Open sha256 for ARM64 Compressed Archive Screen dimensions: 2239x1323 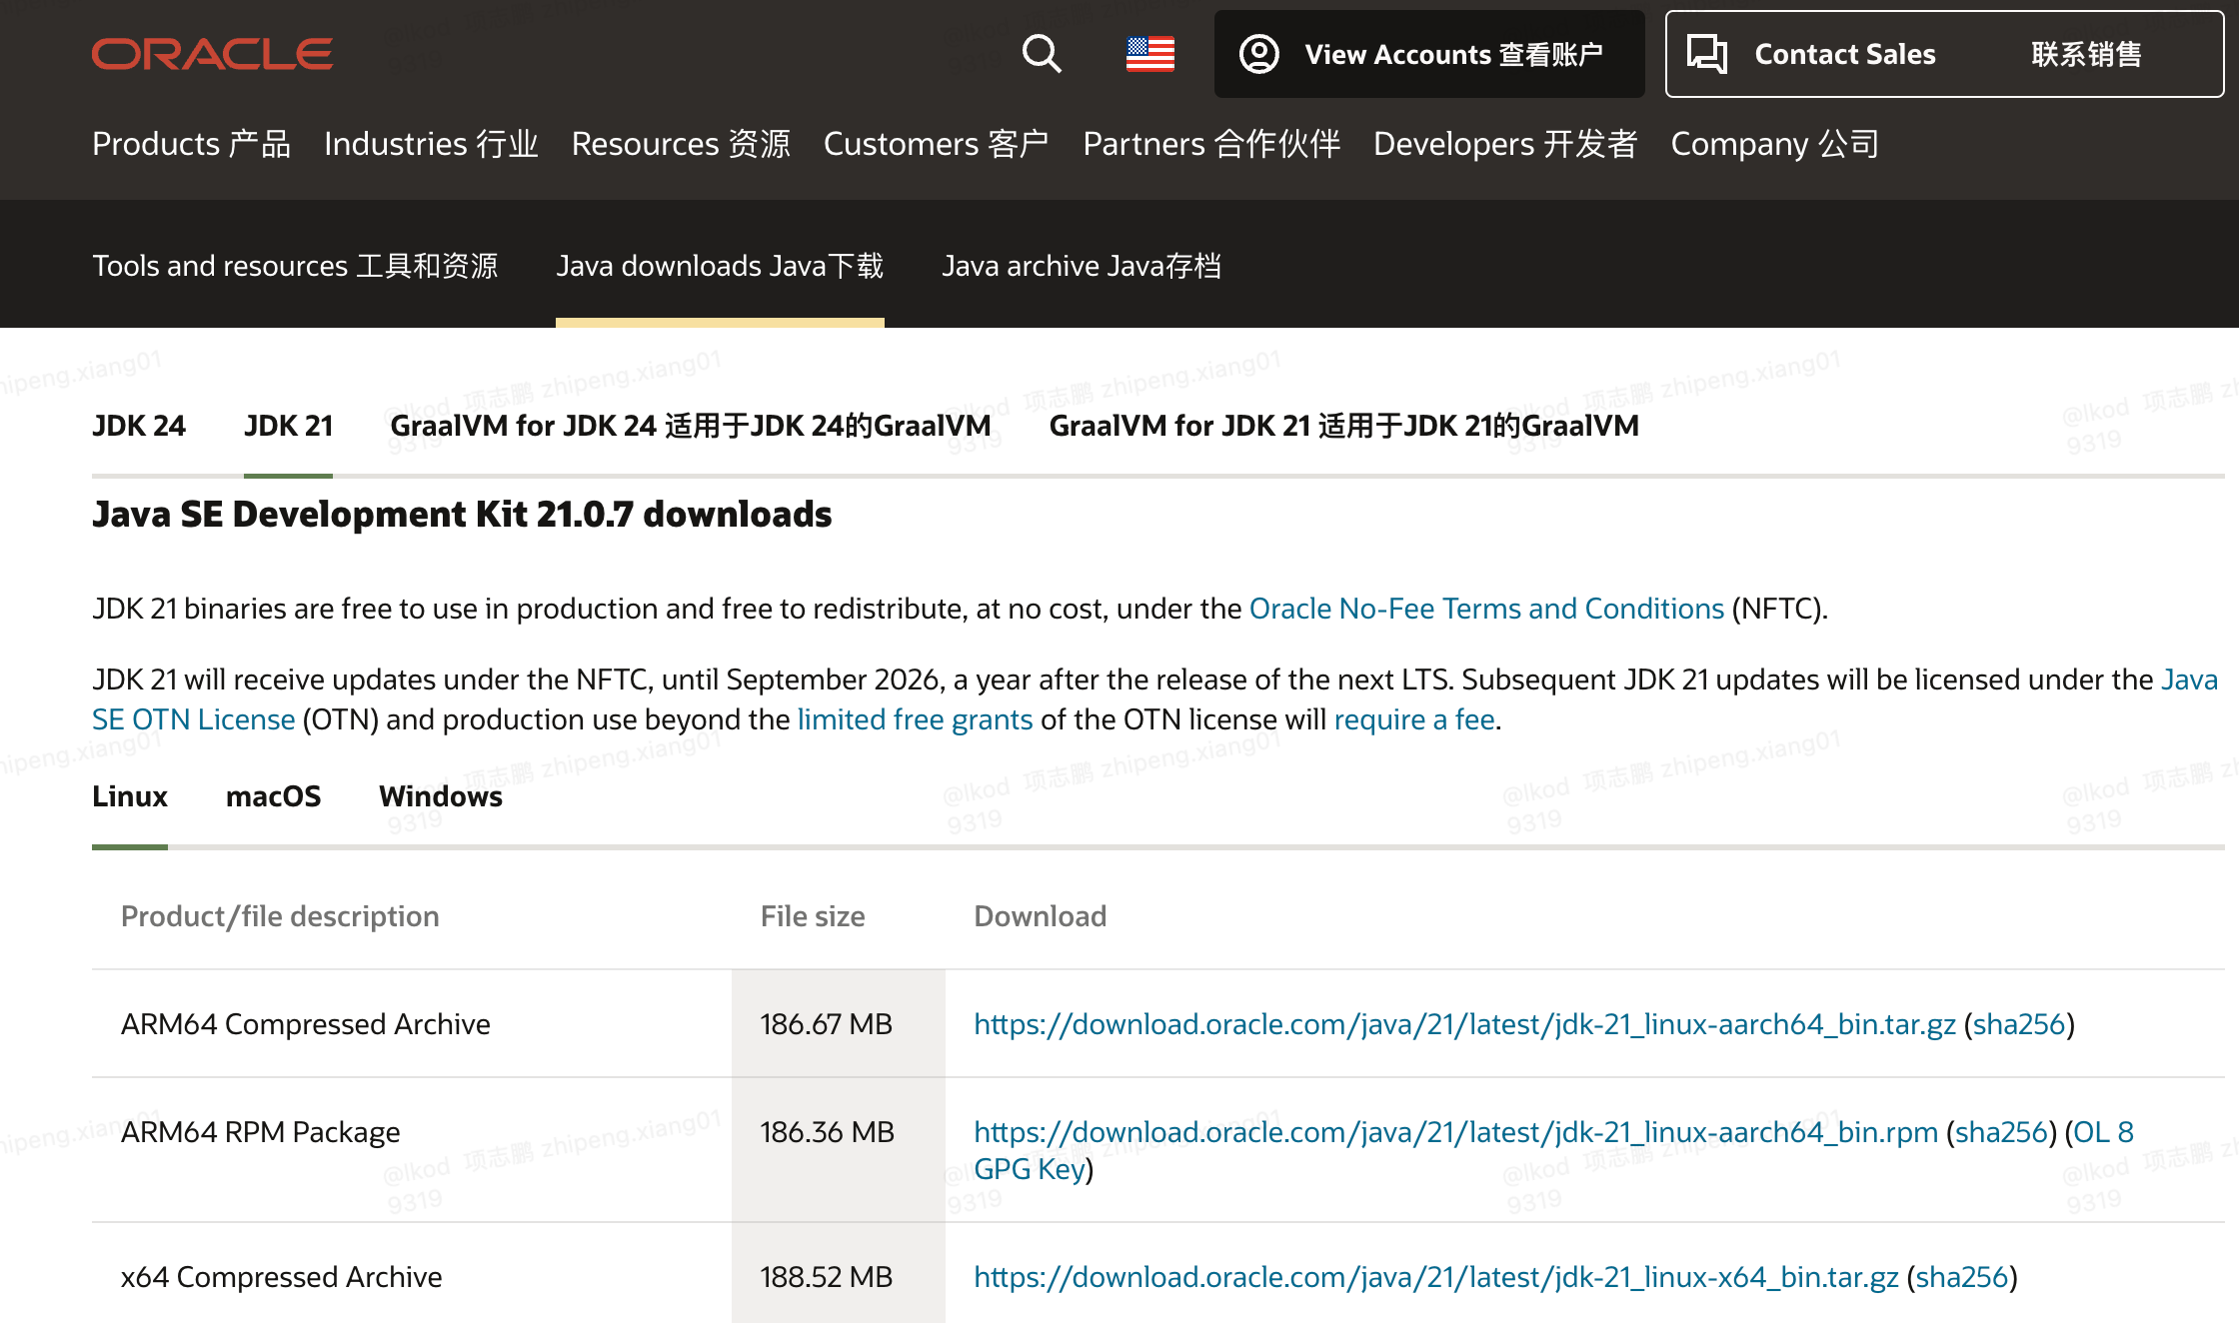click(x=2018, y=1024)
